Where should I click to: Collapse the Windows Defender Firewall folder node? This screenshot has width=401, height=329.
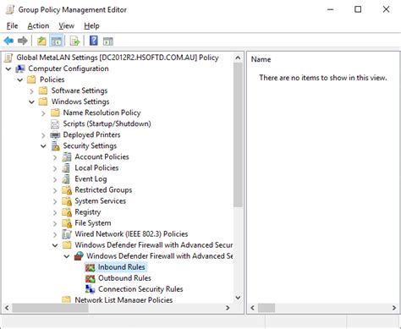(55, 245)
